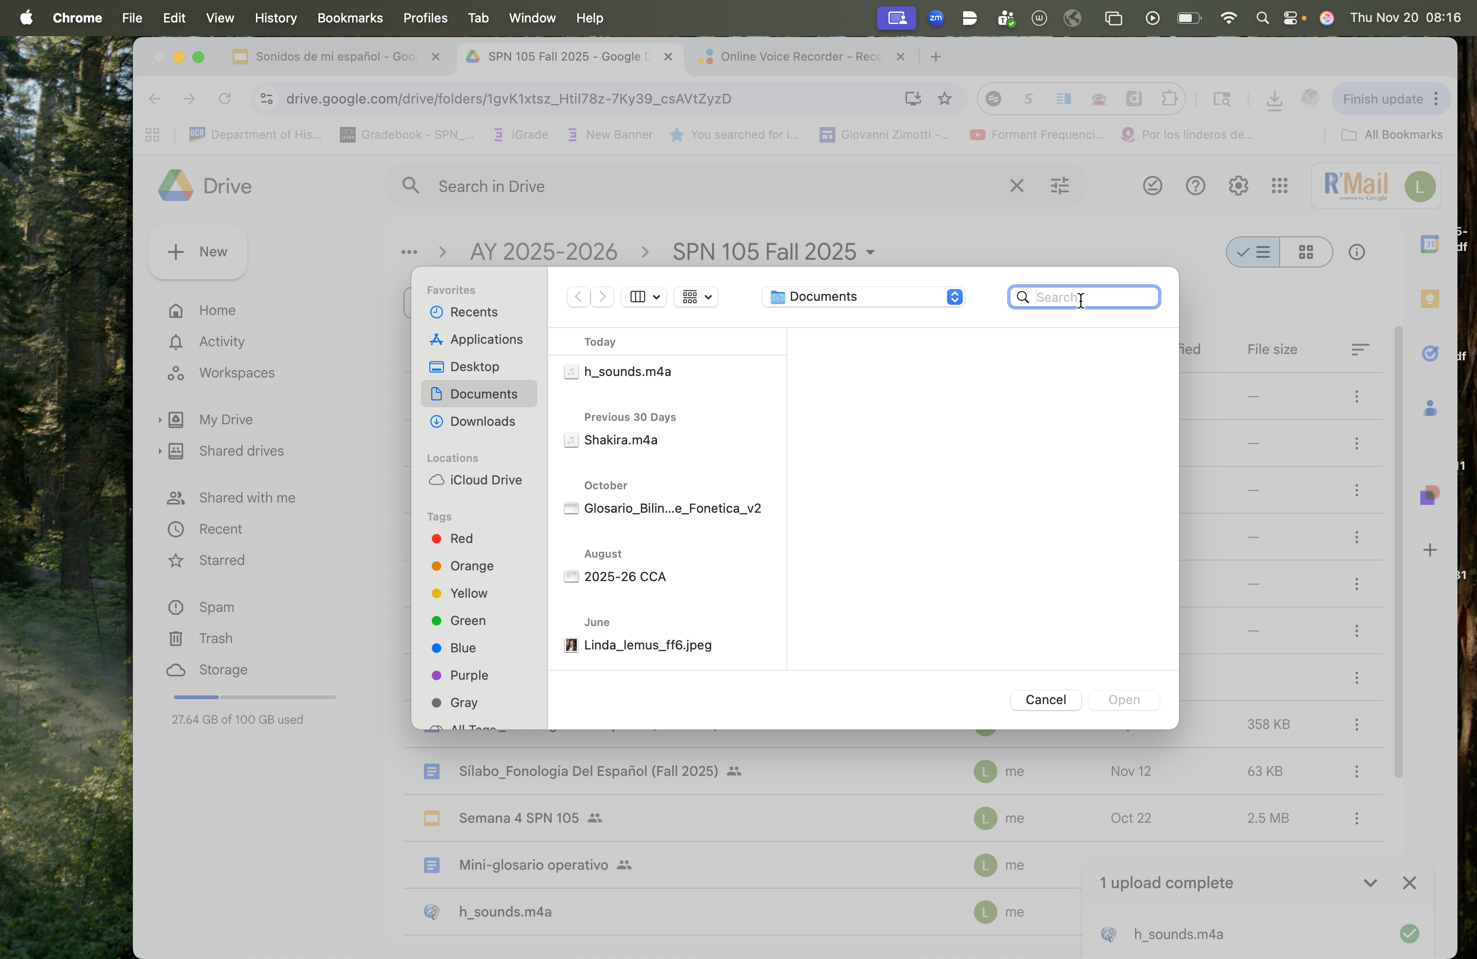Click the Red tag dot
The height and width of the screenshot is (959, 1477).
436,539
